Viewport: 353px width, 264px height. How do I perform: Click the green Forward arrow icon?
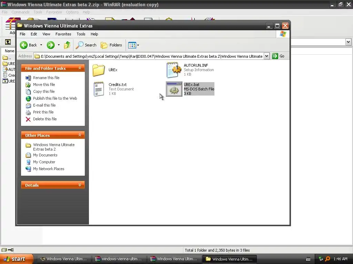(x=51, y=45)
